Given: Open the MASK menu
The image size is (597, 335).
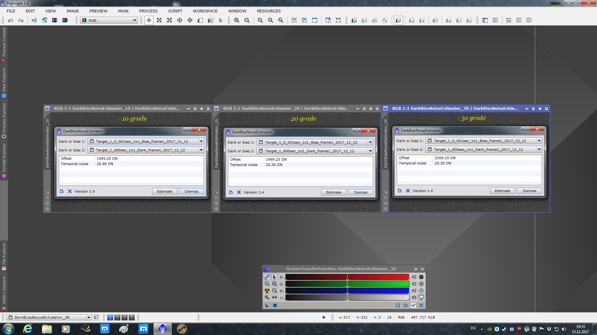Looking at the screenshot, I should tap(123, 11).
